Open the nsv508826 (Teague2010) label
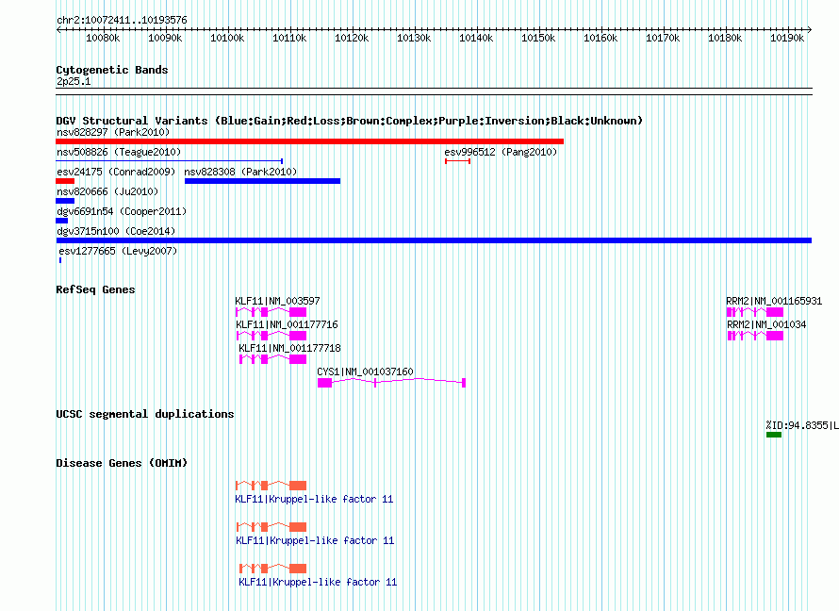 click(119, 152)
